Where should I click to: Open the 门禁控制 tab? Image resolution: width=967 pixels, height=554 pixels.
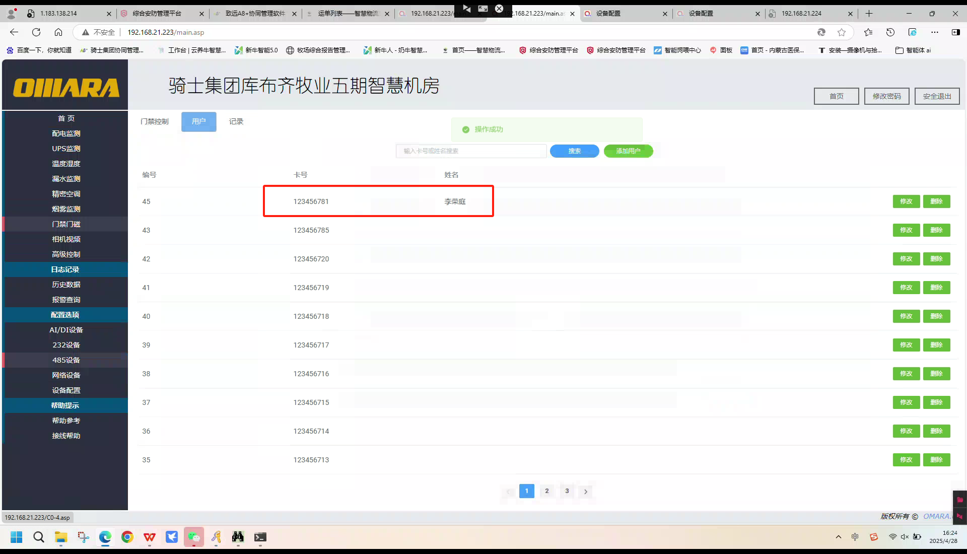tap(155, 121)
